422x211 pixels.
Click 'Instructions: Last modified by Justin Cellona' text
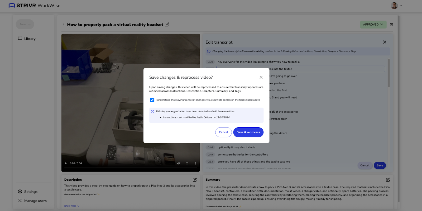pos(196,118)
